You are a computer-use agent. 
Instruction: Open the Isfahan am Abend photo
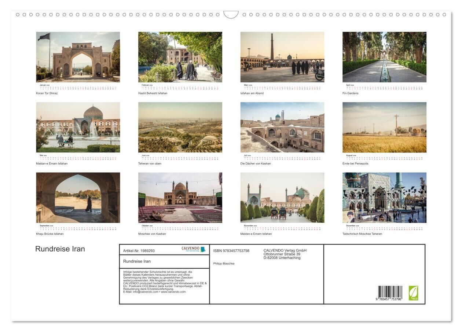coord(282,57)
